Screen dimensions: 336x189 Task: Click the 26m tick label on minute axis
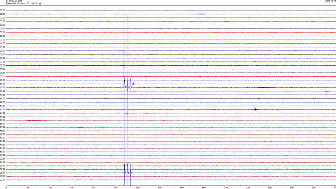coord(292,188)
